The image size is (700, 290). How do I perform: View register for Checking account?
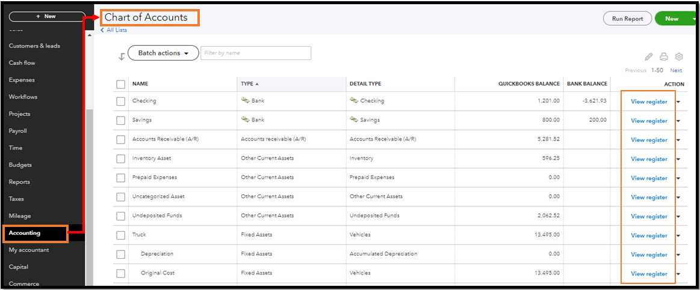[x=649, y=102]
